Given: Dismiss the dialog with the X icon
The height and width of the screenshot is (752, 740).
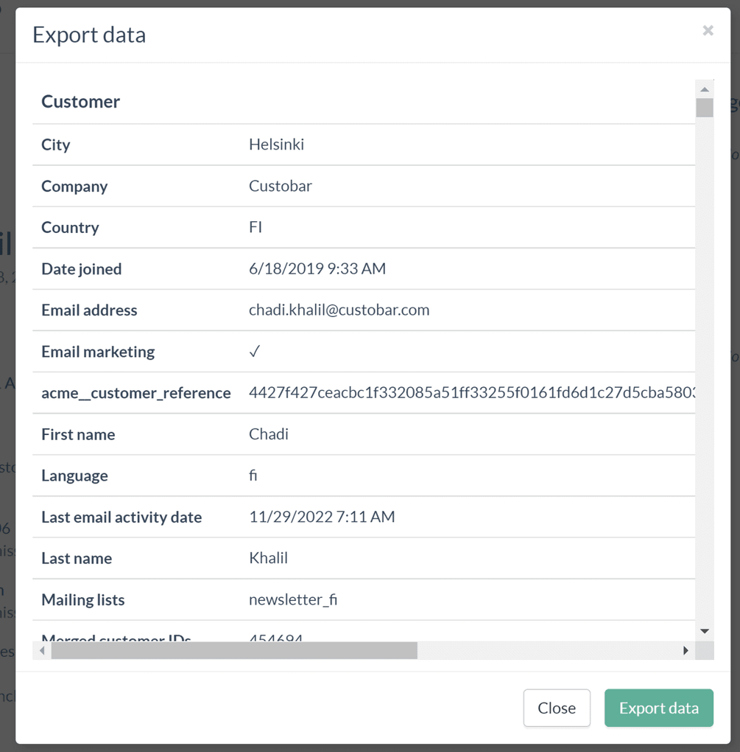Looking at the screenshot, I should click(x=708, y=30).
